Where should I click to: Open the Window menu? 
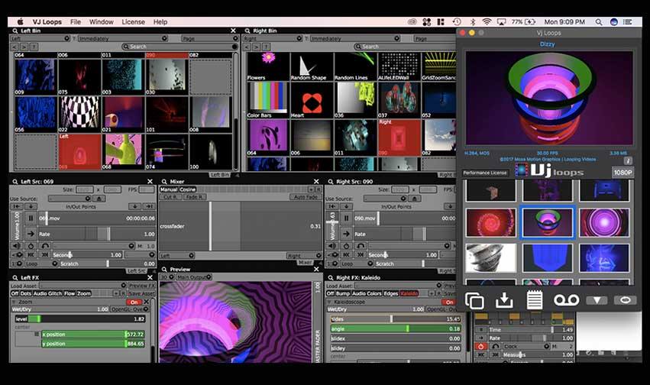[x=101, y=22]
